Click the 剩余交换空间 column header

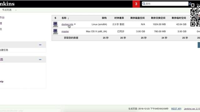[158, 18]
